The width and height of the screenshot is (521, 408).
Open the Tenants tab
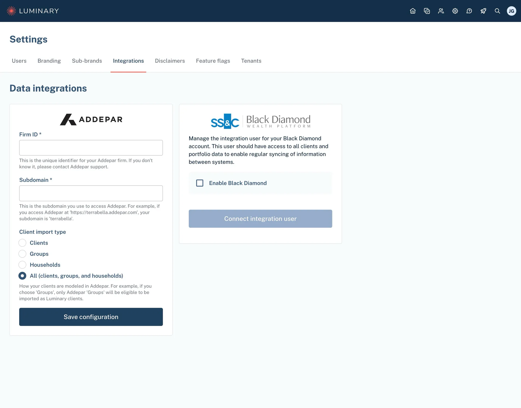pos(251,61)
